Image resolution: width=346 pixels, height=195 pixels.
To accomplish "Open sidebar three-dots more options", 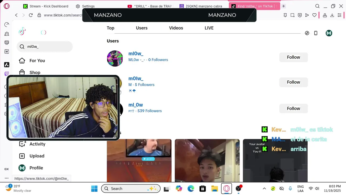I will tap(7, 178).
